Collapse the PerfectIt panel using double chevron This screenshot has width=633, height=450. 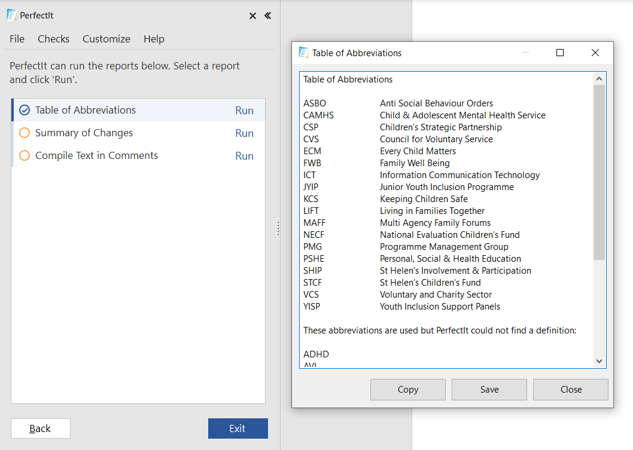coord(267,16)
